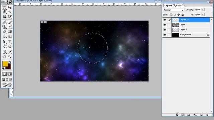Select Standard Screen Mode button
The width and height of the screenshot is (214, 120).
pos(4,79)
